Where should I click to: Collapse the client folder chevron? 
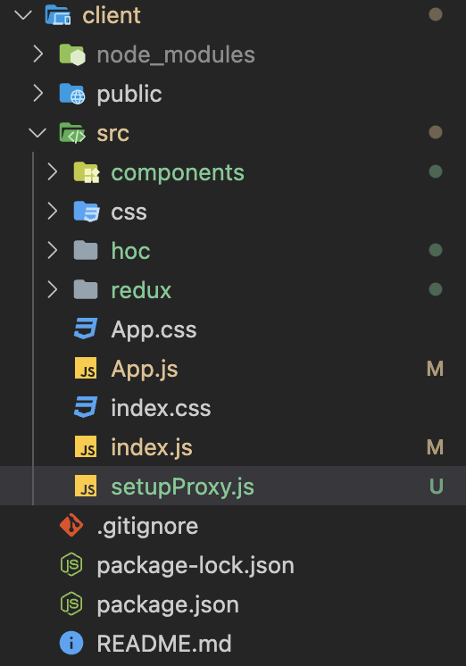(x=23, y=15)
